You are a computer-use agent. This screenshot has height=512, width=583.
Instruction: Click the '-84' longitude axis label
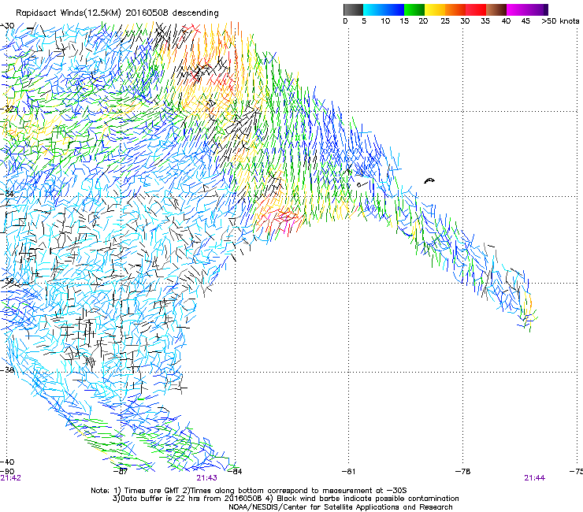point(235,472)
